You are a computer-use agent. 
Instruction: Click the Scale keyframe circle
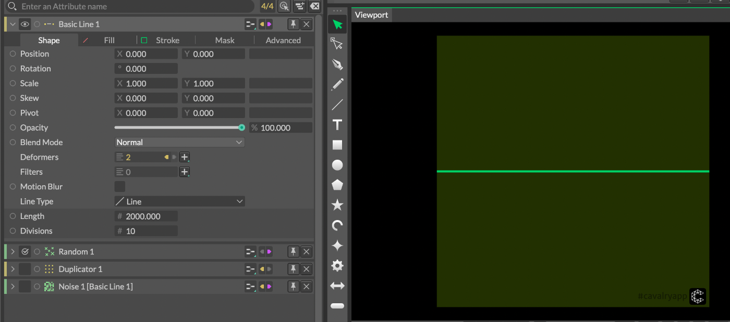tap(13, 83)
